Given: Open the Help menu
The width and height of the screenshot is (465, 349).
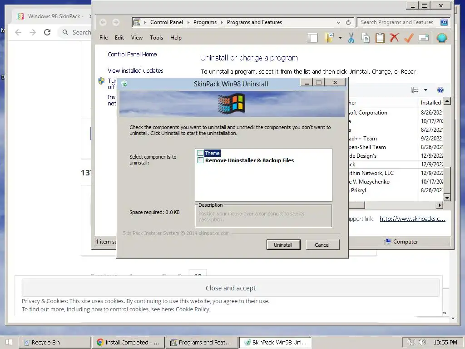Looking at the screenshot, I should pos(176,38).
